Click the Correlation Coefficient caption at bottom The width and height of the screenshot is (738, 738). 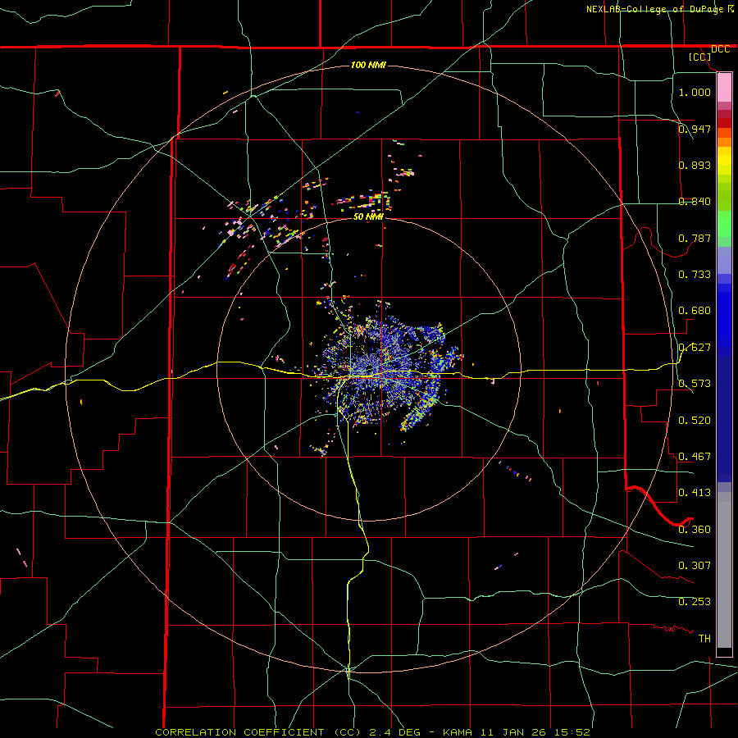tap(372, 732)
